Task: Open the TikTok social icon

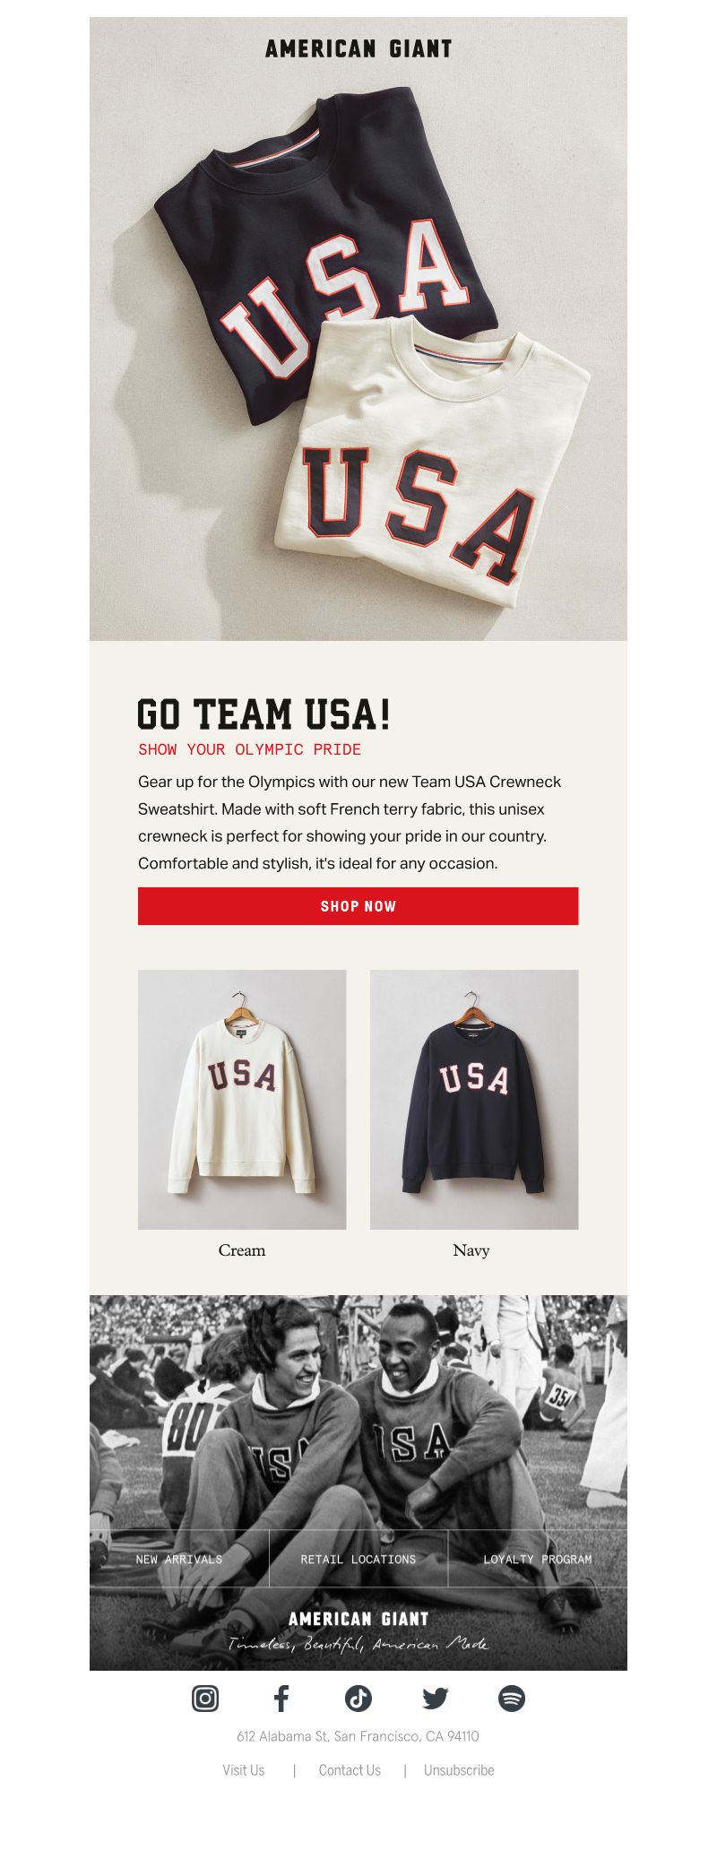Action: (x=358, y=1698)
